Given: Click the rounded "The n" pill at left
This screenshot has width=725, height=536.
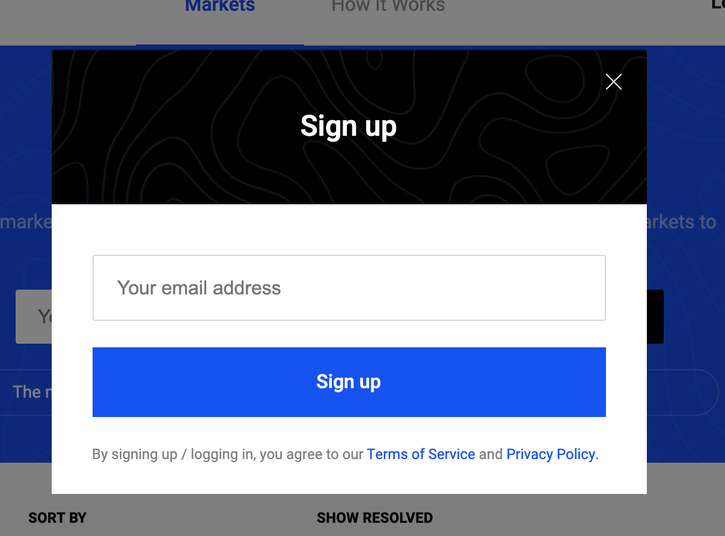Looking at the screenshot, I should tap(26, 392).
